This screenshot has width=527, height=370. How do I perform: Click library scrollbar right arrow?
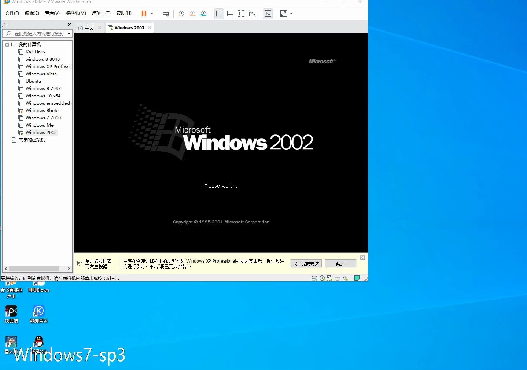pyautogui.click(x=69, y=269)
